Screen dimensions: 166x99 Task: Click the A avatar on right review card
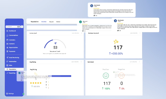(115, 21)
